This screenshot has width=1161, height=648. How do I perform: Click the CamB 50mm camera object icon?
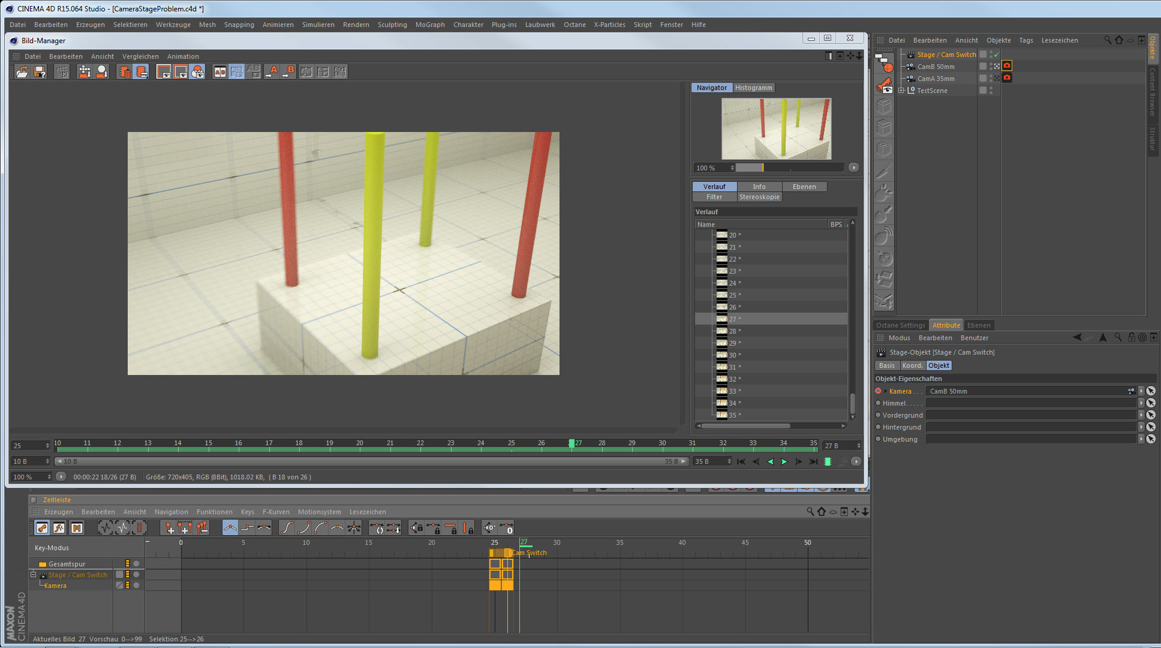[910, 67]
